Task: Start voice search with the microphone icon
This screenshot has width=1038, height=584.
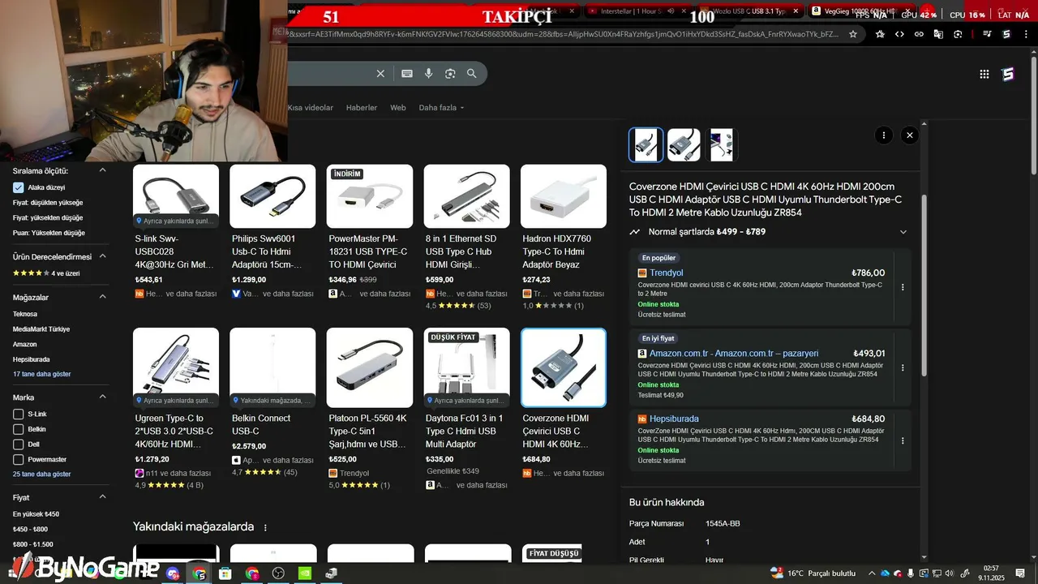Action: pyautogui.click(x=428, y=74)
